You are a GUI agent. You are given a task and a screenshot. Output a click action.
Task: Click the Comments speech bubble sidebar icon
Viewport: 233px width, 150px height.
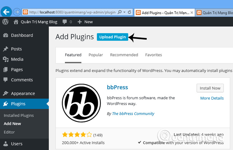point(5,80)
